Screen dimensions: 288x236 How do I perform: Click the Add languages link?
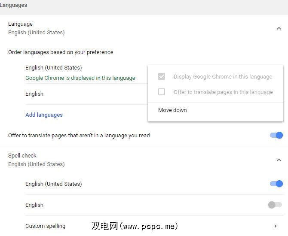[x=44, y=115]
